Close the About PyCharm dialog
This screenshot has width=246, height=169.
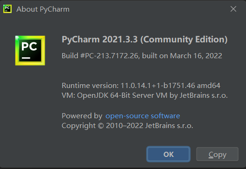pos(233,9)
